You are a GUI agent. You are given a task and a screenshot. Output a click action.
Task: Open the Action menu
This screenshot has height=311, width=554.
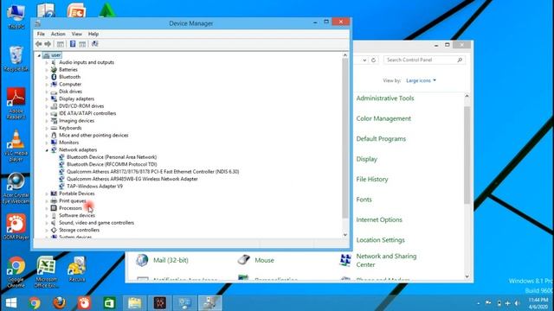pos(58,34)
